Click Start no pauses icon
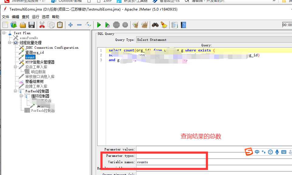This screenshot has width=292, height=175. coord(108,25)
